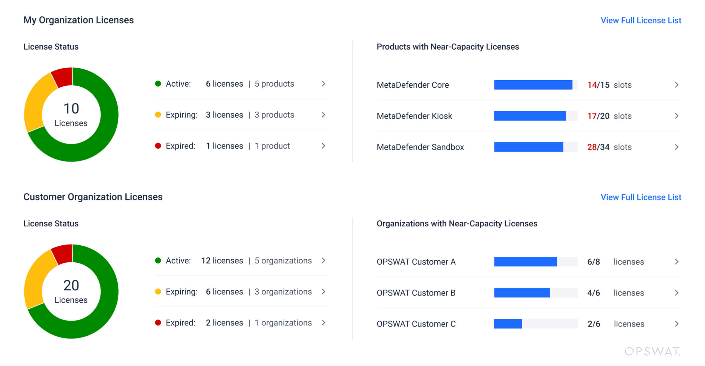Open the Active licenses row chevron in My Organization

(x=323, y=84)
